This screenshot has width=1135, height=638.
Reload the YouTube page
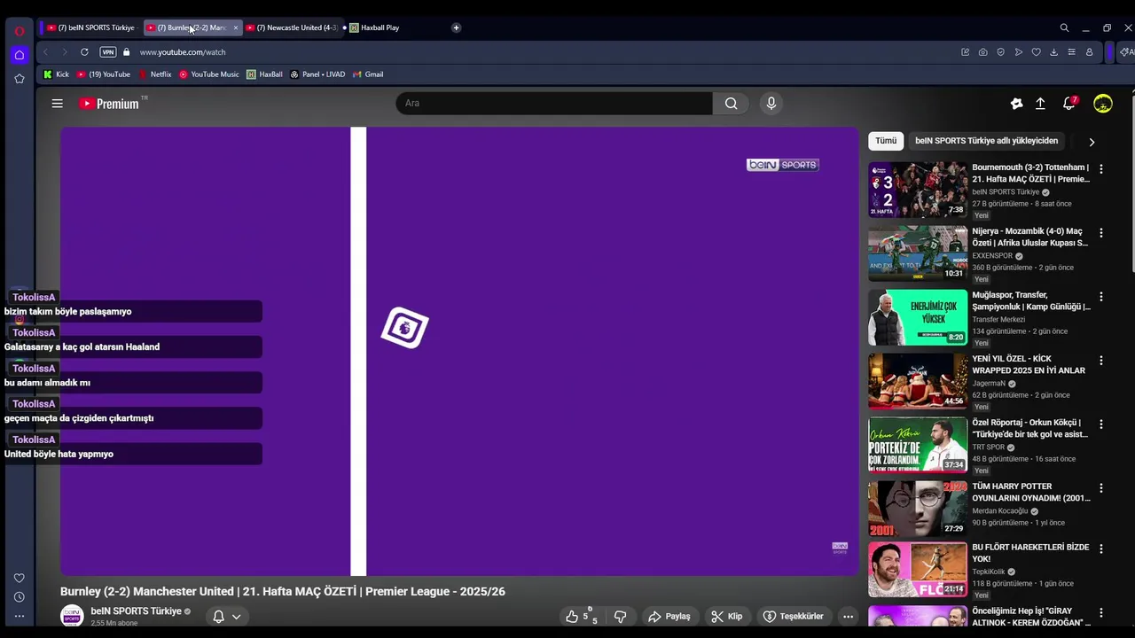click(x=84, y=52)
